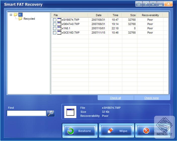177x141 pixels.
Task: Open help with the question mark icon
Action: 146,4
